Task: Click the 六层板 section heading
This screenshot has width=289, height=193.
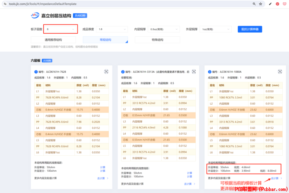Action: [35, 61]
